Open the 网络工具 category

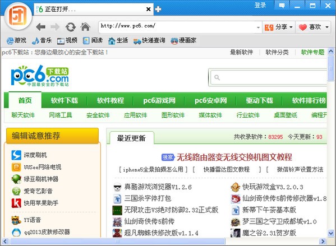(61, 115)
